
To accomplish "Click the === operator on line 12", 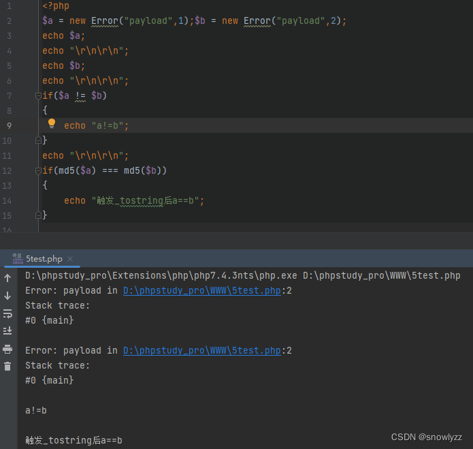I will [110, 170].
